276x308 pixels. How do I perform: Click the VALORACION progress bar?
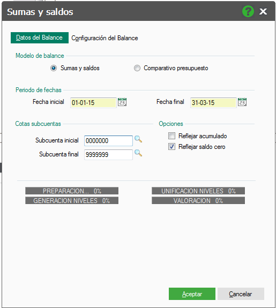198,200
